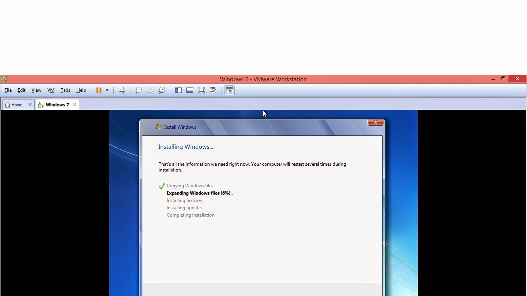The width and height of the screenshot is (527, 296).
Task: Click the green checkmark next to Copying Windows files
Action: (162, 186)
